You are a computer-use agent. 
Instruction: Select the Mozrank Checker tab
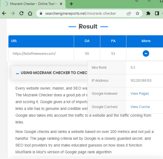33,4
